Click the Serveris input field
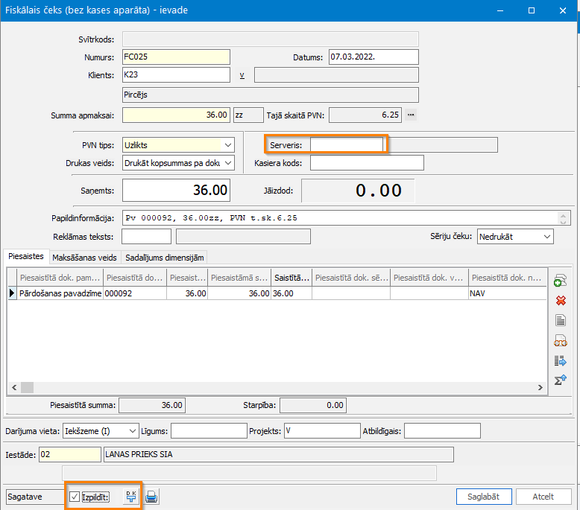580x510 pixels. (x=346, y=144)
